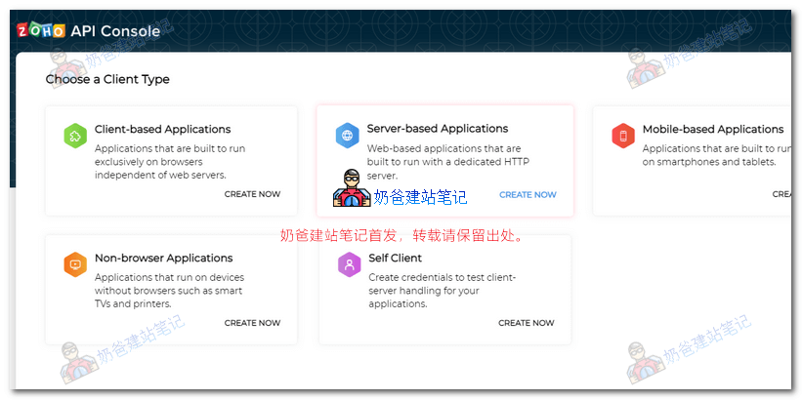Viewport: 802px width, 400px height.
Task: Click the cartoon avatar watermark in center
Action: (352, 188)
